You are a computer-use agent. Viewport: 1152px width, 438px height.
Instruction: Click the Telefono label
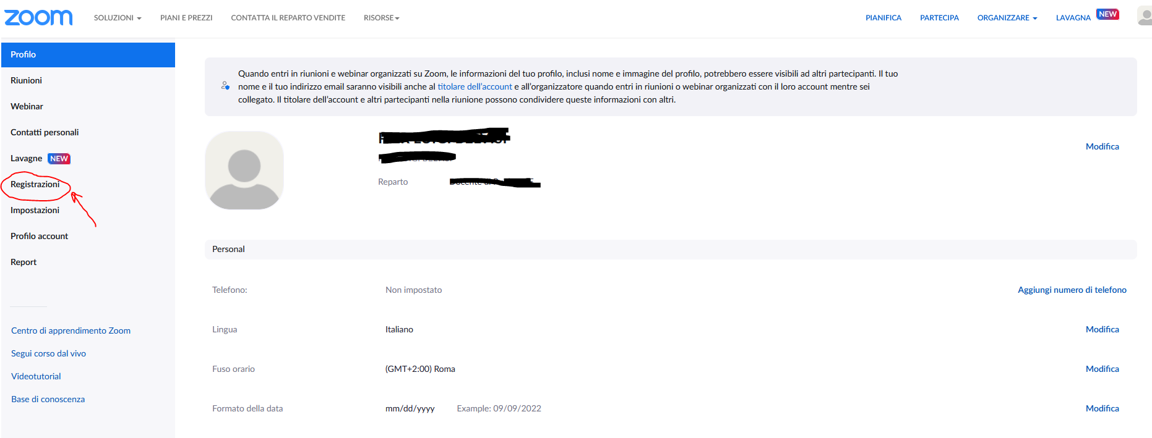point(230,290)
